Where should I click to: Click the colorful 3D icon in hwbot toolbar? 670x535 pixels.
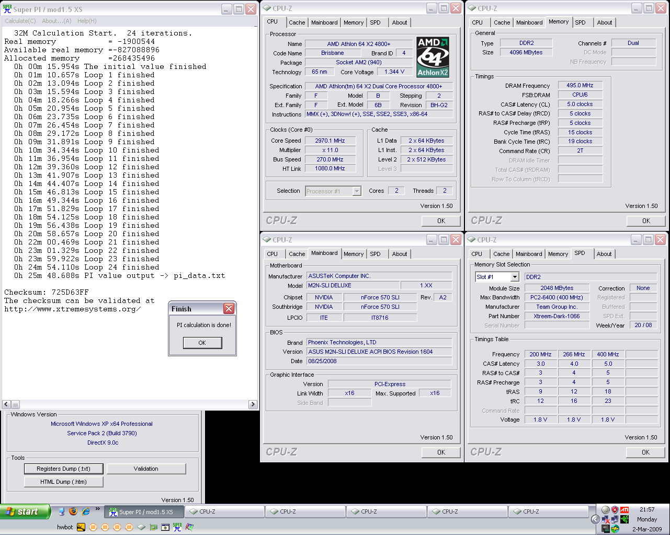[x=189, y=527]
